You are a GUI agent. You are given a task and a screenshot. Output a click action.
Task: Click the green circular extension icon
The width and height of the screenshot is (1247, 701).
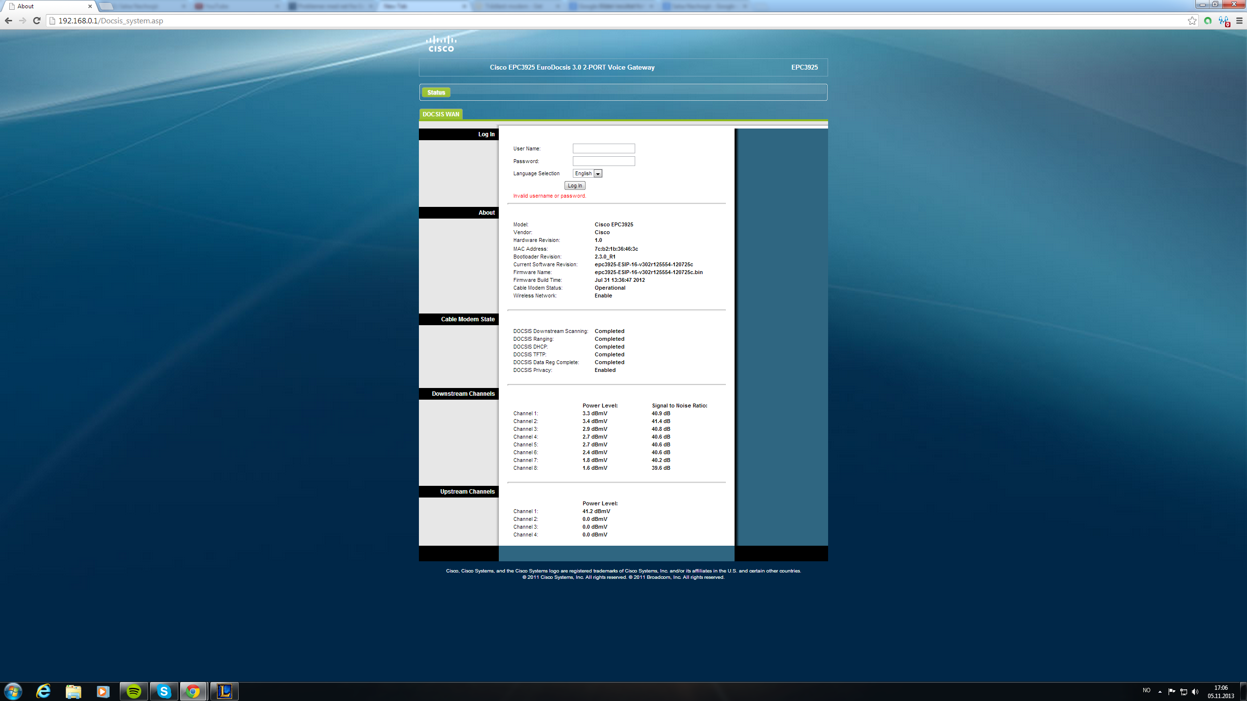[x=1208, y=20]
